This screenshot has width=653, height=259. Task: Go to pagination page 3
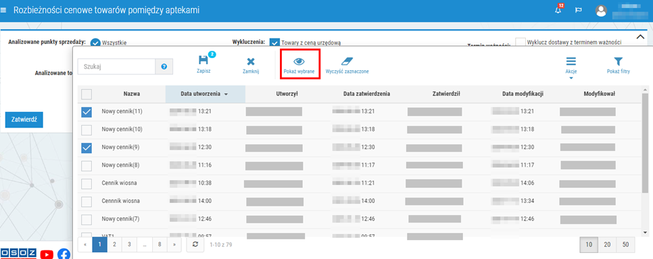[130, 244]
